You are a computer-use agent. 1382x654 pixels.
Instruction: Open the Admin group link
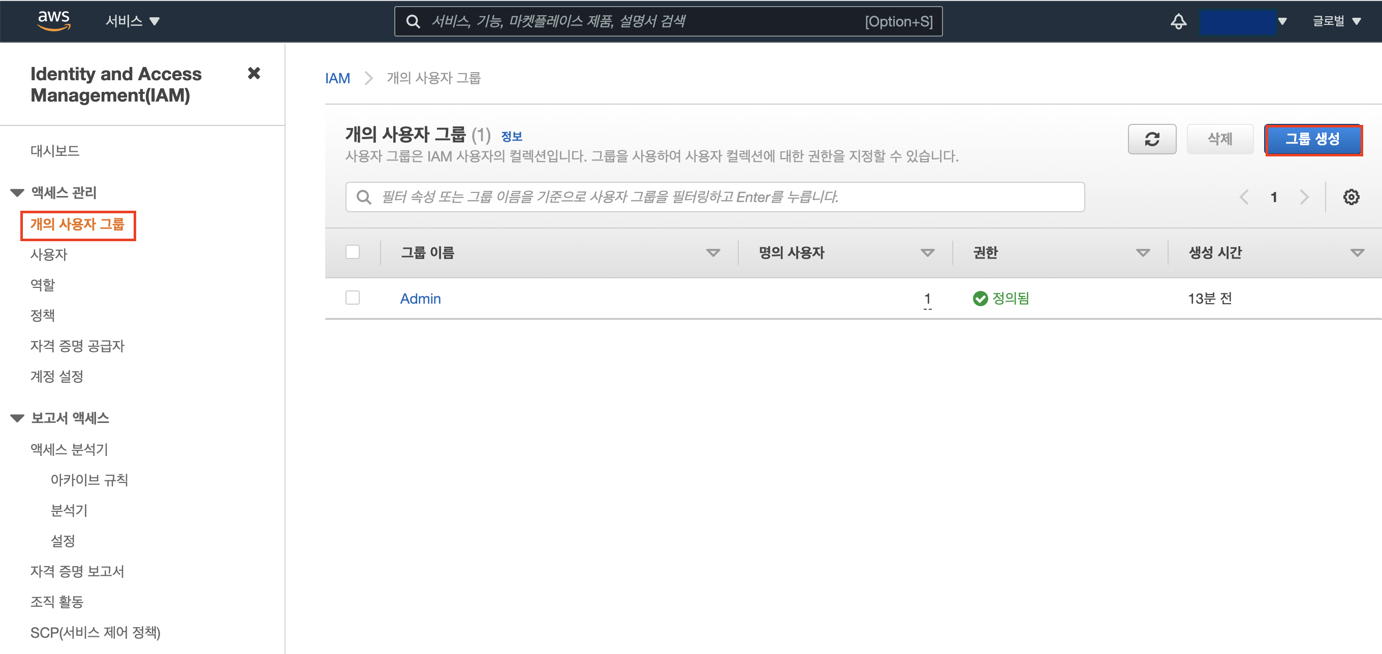pos(420,299)
